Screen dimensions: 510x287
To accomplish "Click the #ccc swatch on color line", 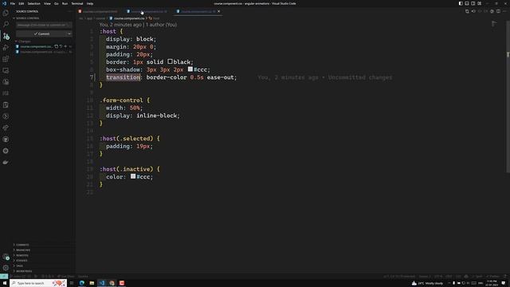I will [133, 176].
